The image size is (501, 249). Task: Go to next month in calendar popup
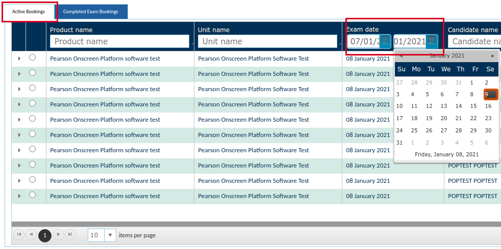492,56
